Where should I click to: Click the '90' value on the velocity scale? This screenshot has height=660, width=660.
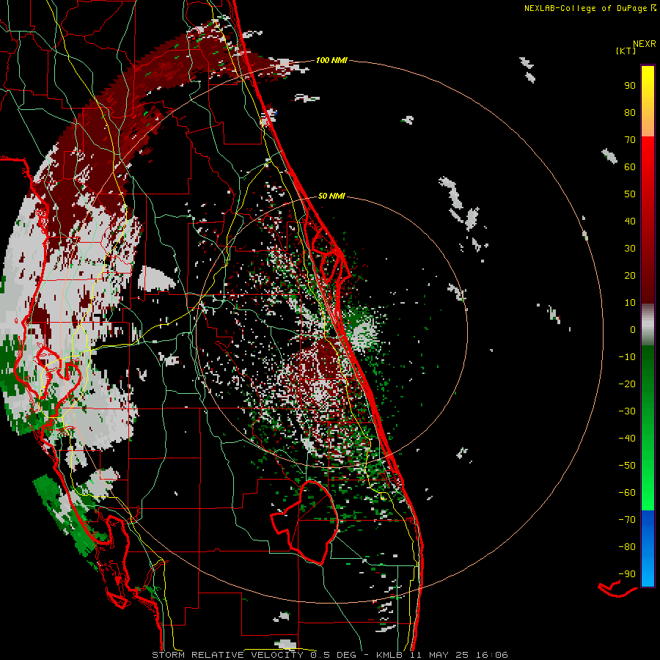[x=630, y=86]
